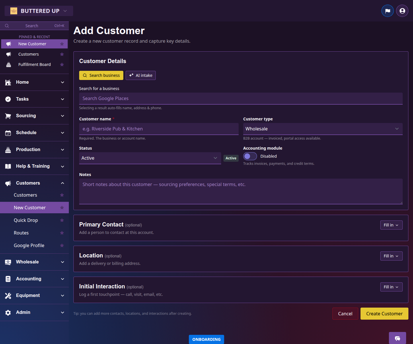Select the Search business tab
The width and height of the screenshot is (413, 344).
[x=101, y=75]
